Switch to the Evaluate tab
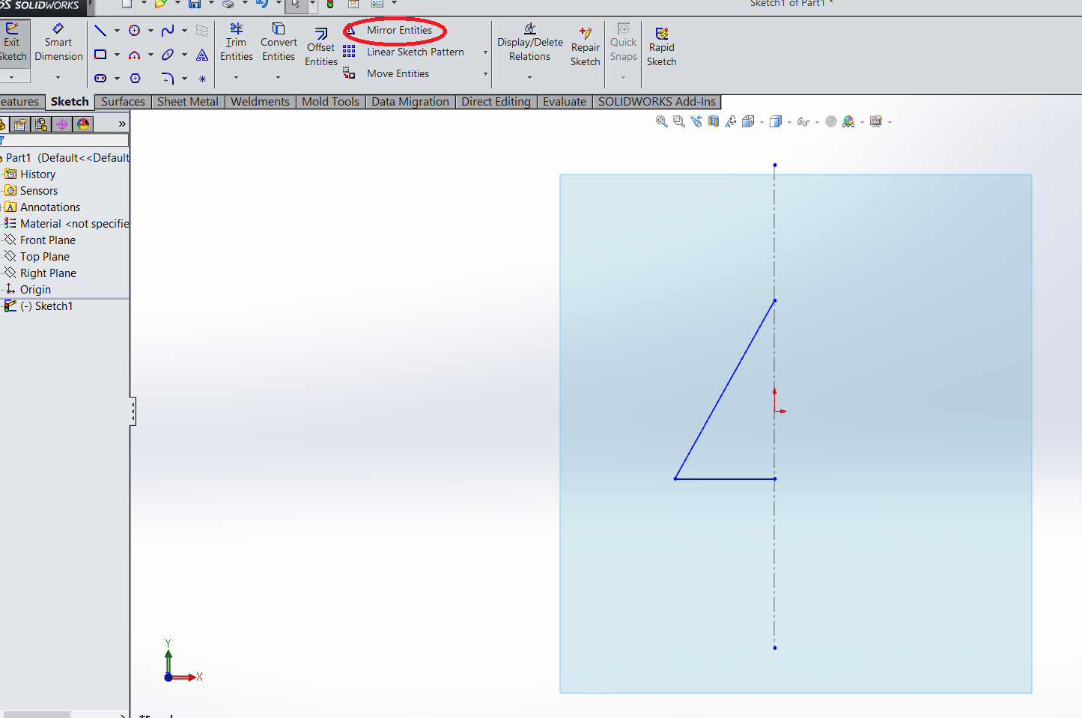Screen dimensions: 1082x718 565,101
